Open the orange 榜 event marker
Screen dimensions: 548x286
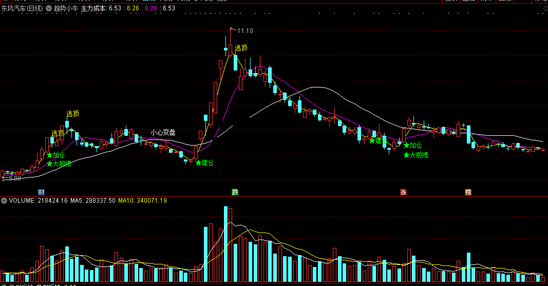468,192
